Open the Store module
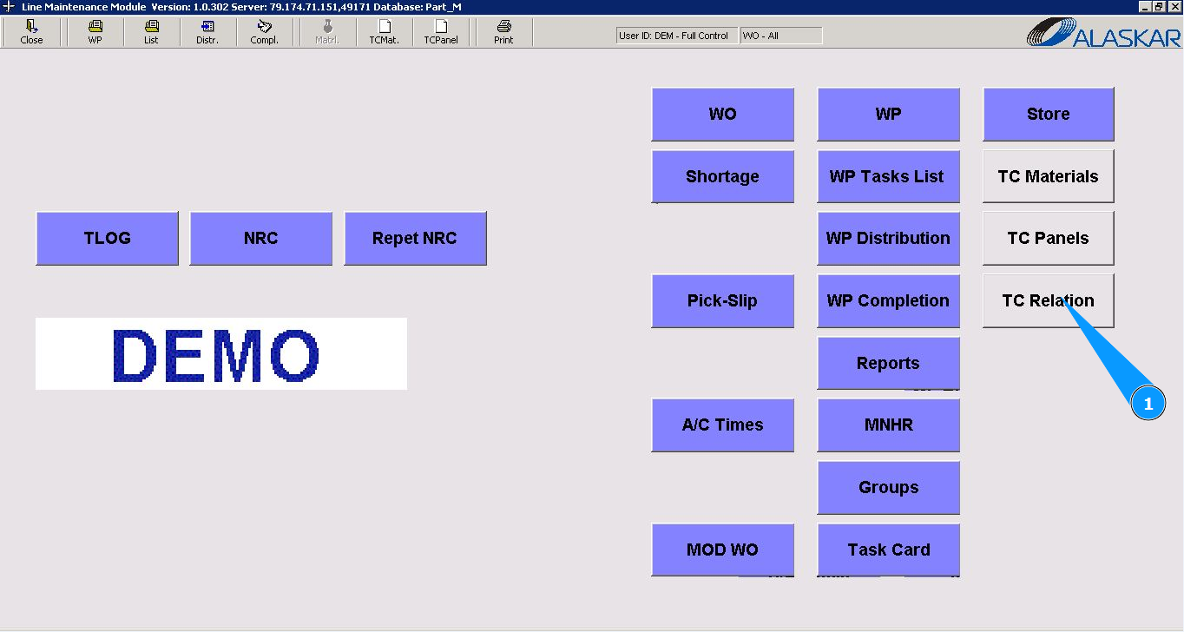Screen dimensions: 1184x632 pyautogui.click(x=1048, y=114)
